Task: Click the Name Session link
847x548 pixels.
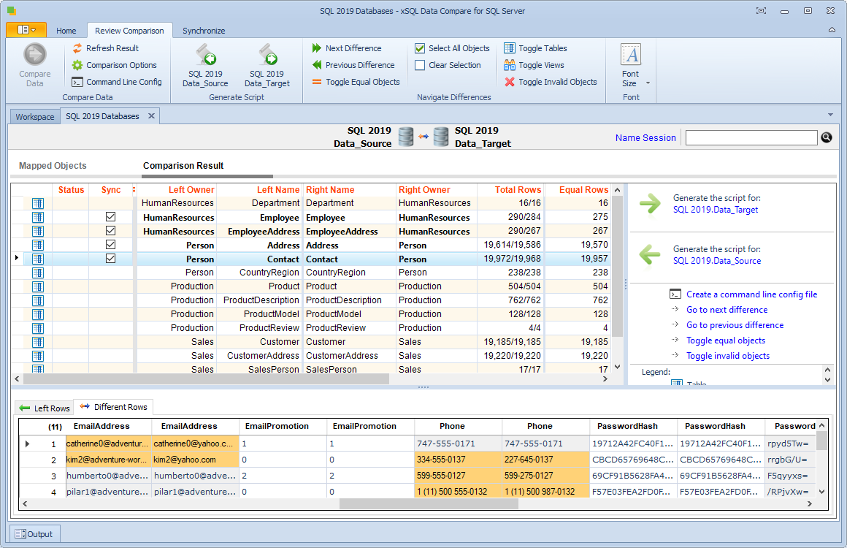Action: pyautogui.click(x=645, y=138)
